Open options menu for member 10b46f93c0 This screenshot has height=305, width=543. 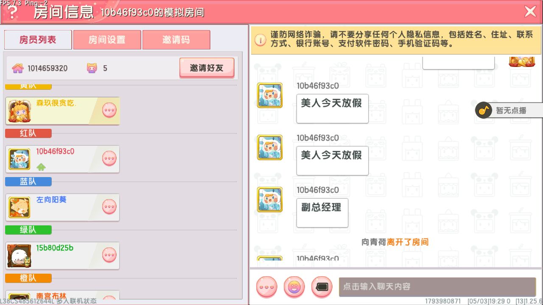pyautogui.click(x=109, y=158)
